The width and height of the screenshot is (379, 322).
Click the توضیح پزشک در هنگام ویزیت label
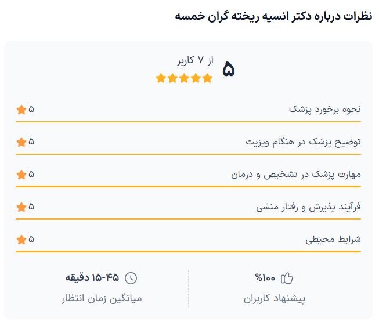pos(303,142)
